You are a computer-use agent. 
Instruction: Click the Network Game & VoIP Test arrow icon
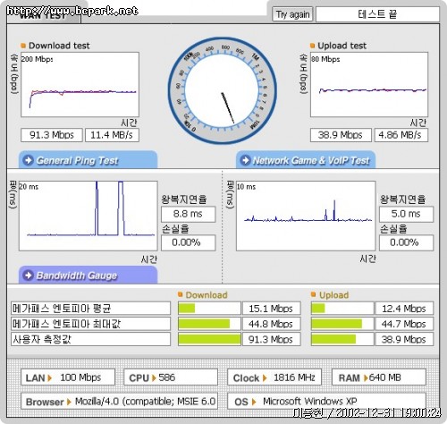pos(246,160)
